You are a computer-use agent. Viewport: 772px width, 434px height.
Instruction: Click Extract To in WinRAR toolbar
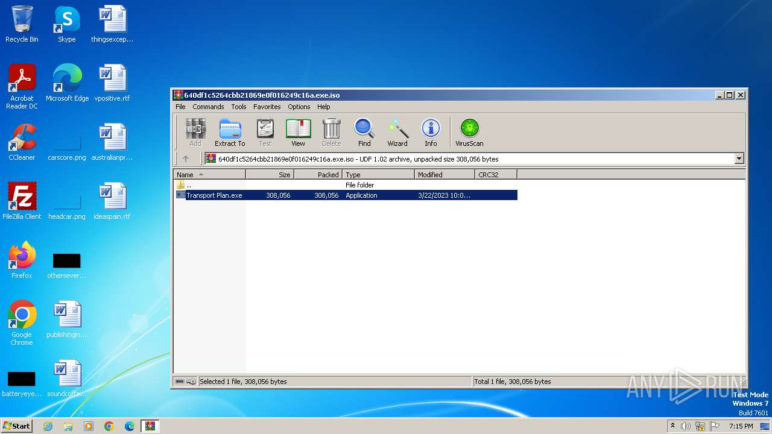230,133
